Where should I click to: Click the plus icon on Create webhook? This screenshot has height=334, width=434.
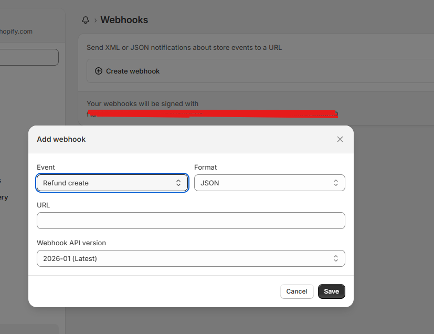(x=99, y=70)
